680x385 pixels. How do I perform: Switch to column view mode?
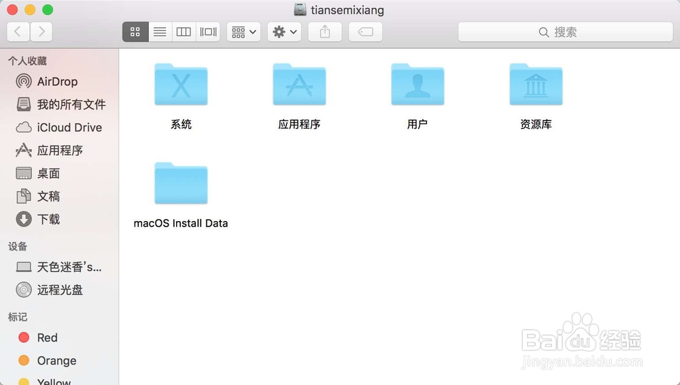point(184,32)
